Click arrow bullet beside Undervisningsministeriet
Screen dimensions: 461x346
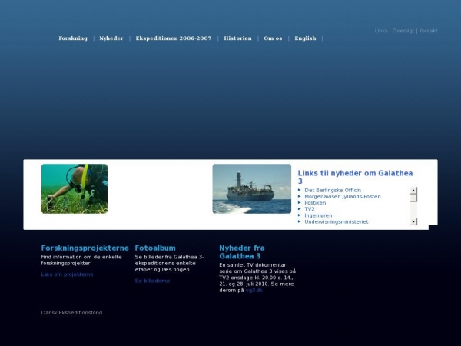click(x=300, y=221)
